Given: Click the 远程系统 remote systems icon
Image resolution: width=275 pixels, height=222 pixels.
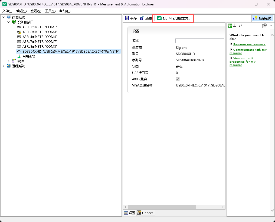Looking at the screenshot, I should [x=9, y=66].
